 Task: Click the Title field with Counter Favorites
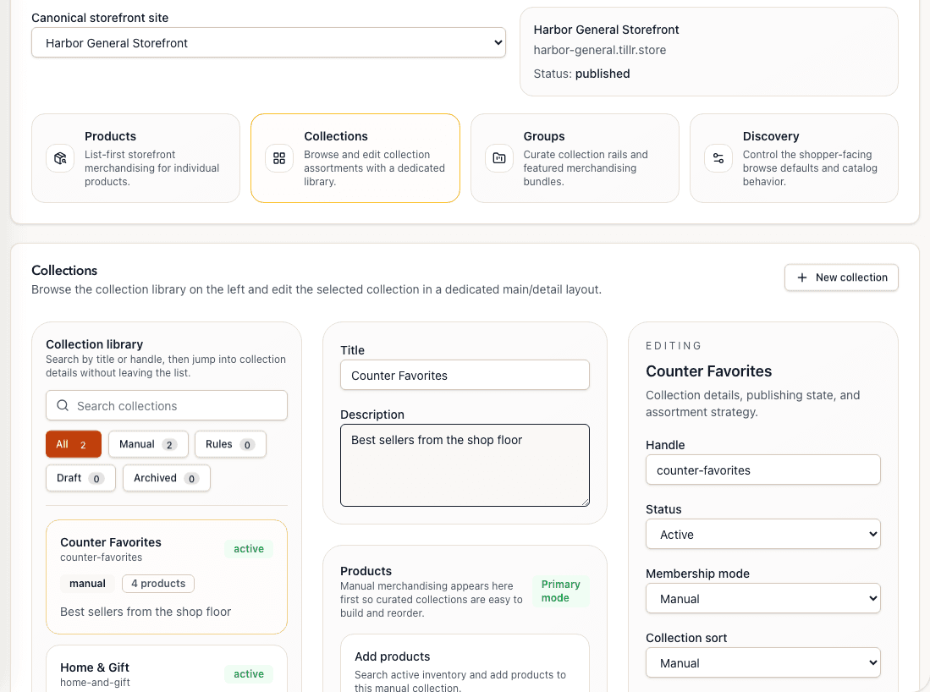tap(465, 376)
